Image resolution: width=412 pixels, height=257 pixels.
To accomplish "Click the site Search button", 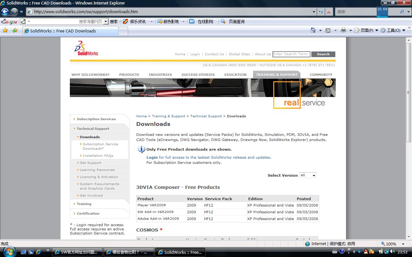I will pos(323,54).
